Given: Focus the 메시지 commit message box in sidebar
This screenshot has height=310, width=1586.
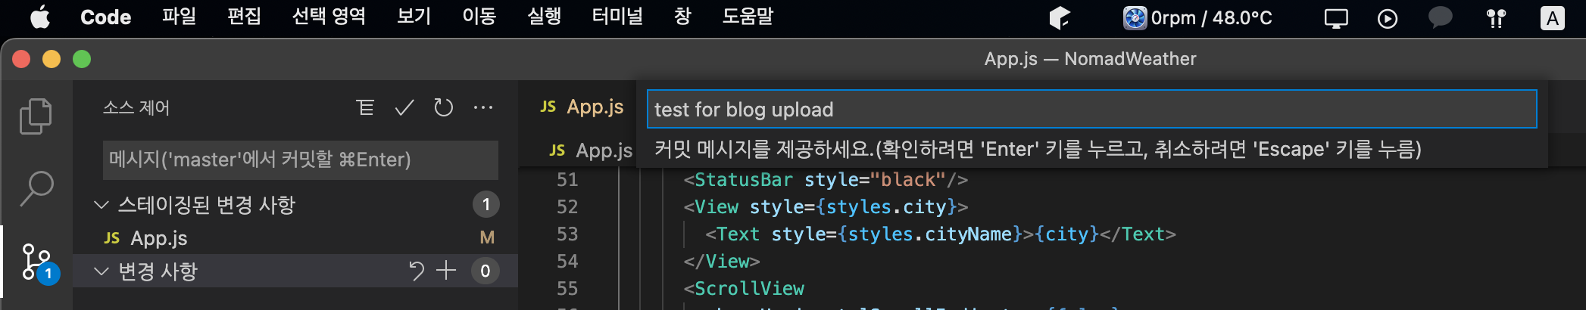Looking at the screenshot, I should 301,160.
